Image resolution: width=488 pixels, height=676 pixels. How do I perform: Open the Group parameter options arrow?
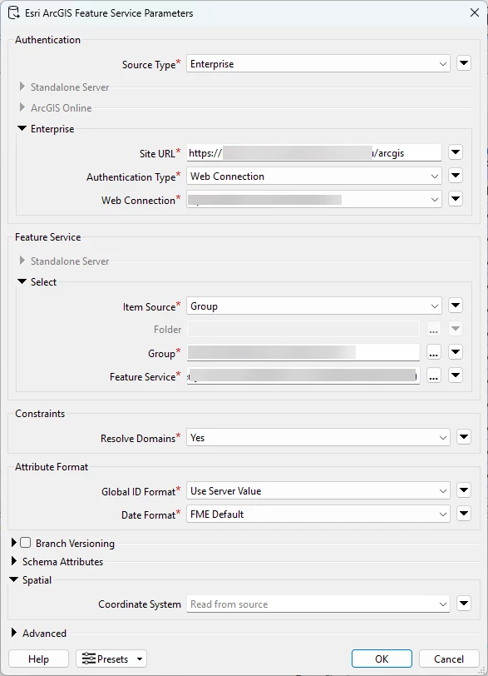456,352
